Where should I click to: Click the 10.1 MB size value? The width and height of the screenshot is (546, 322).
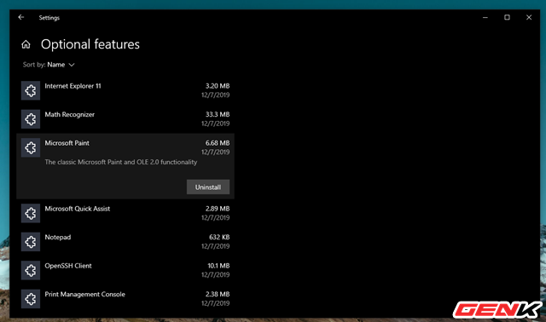tap(218, 266)
